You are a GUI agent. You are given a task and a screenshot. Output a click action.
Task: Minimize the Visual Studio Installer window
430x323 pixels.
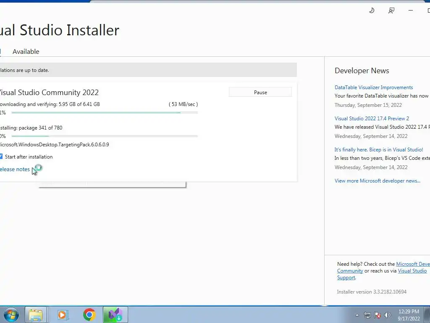coord(411,11)
